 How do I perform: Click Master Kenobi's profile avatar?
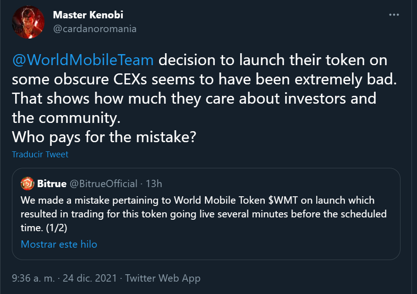[28, 22]
